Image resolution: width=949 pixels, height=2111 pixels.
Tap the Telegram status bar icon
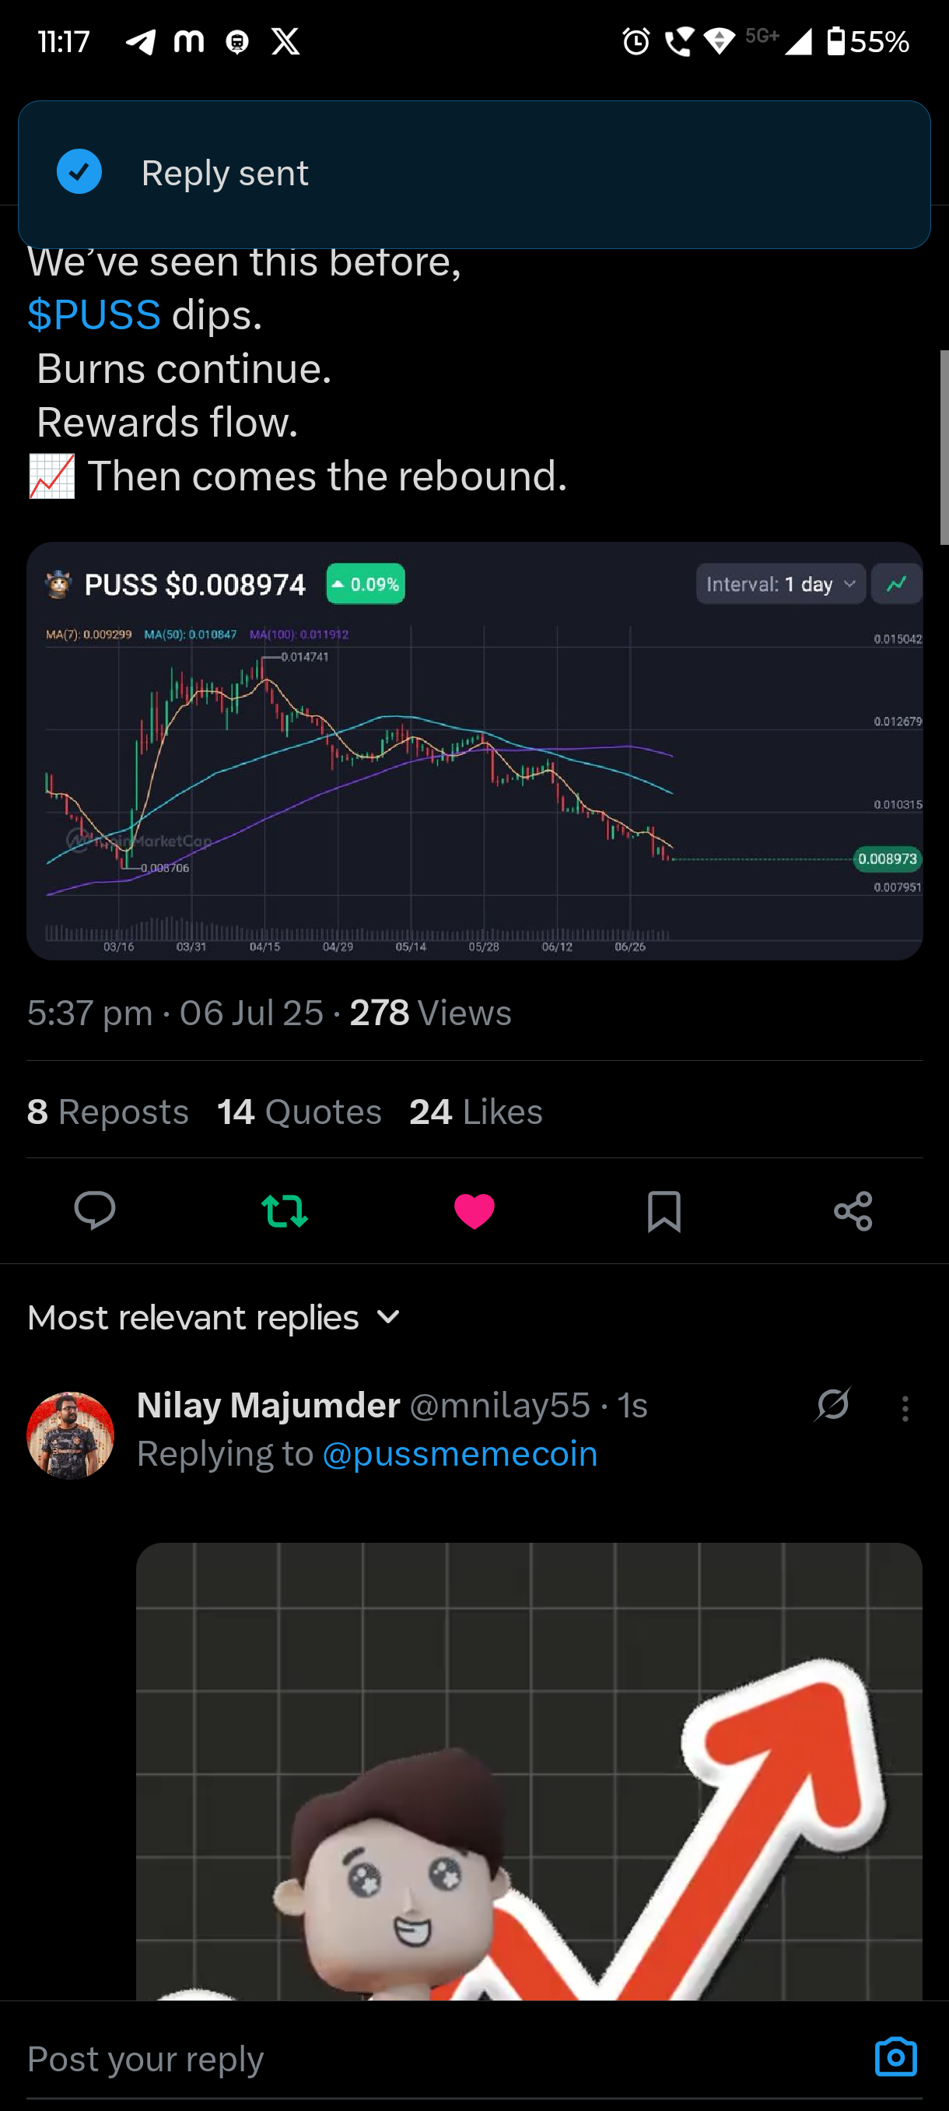140,42
